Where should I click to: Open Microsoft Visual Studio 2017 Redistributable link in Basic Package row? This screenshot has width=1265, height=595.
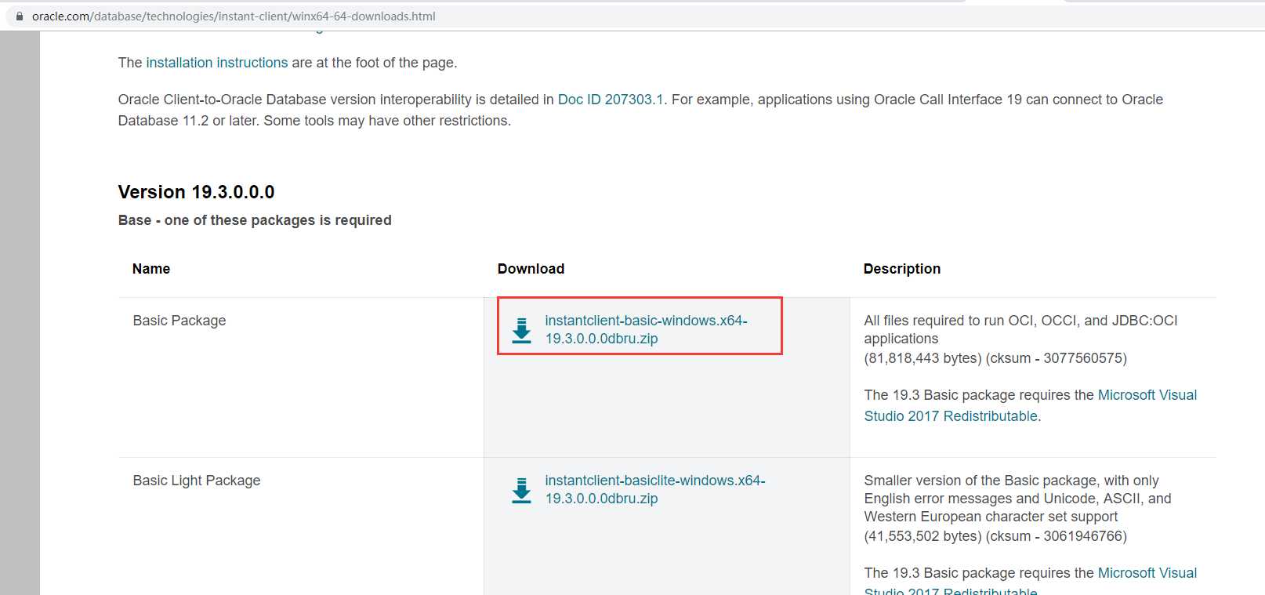pos(1031,405)
